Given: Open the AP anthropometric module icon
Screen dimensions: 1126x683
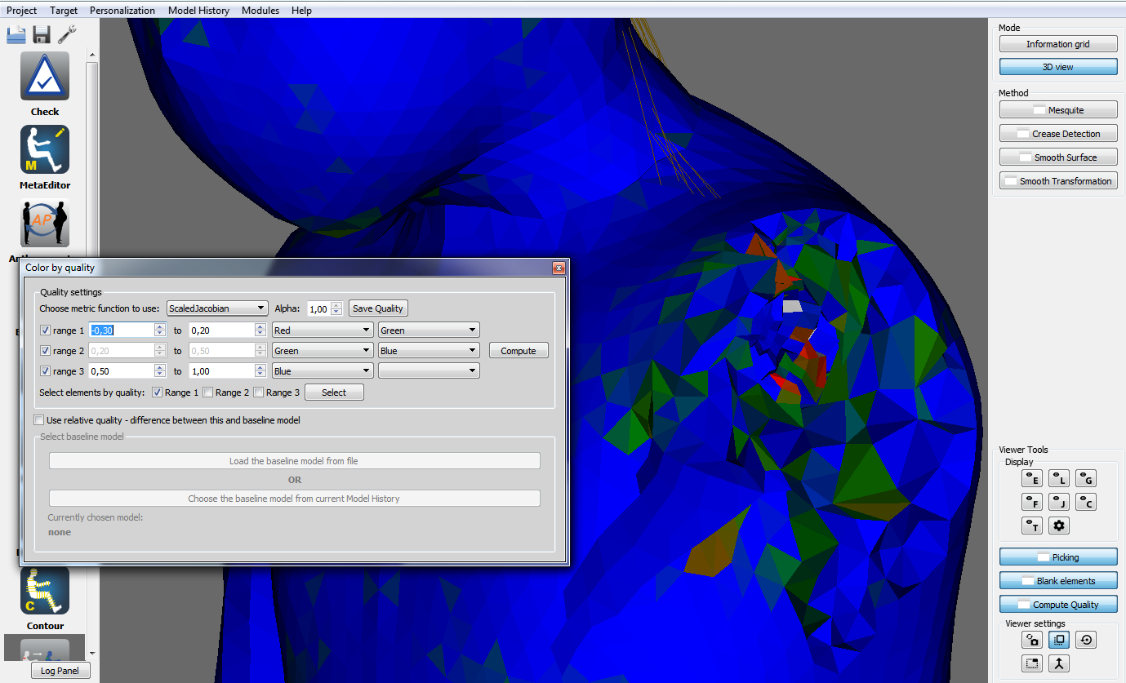Looking at the screenshot, I should [45, 223].
